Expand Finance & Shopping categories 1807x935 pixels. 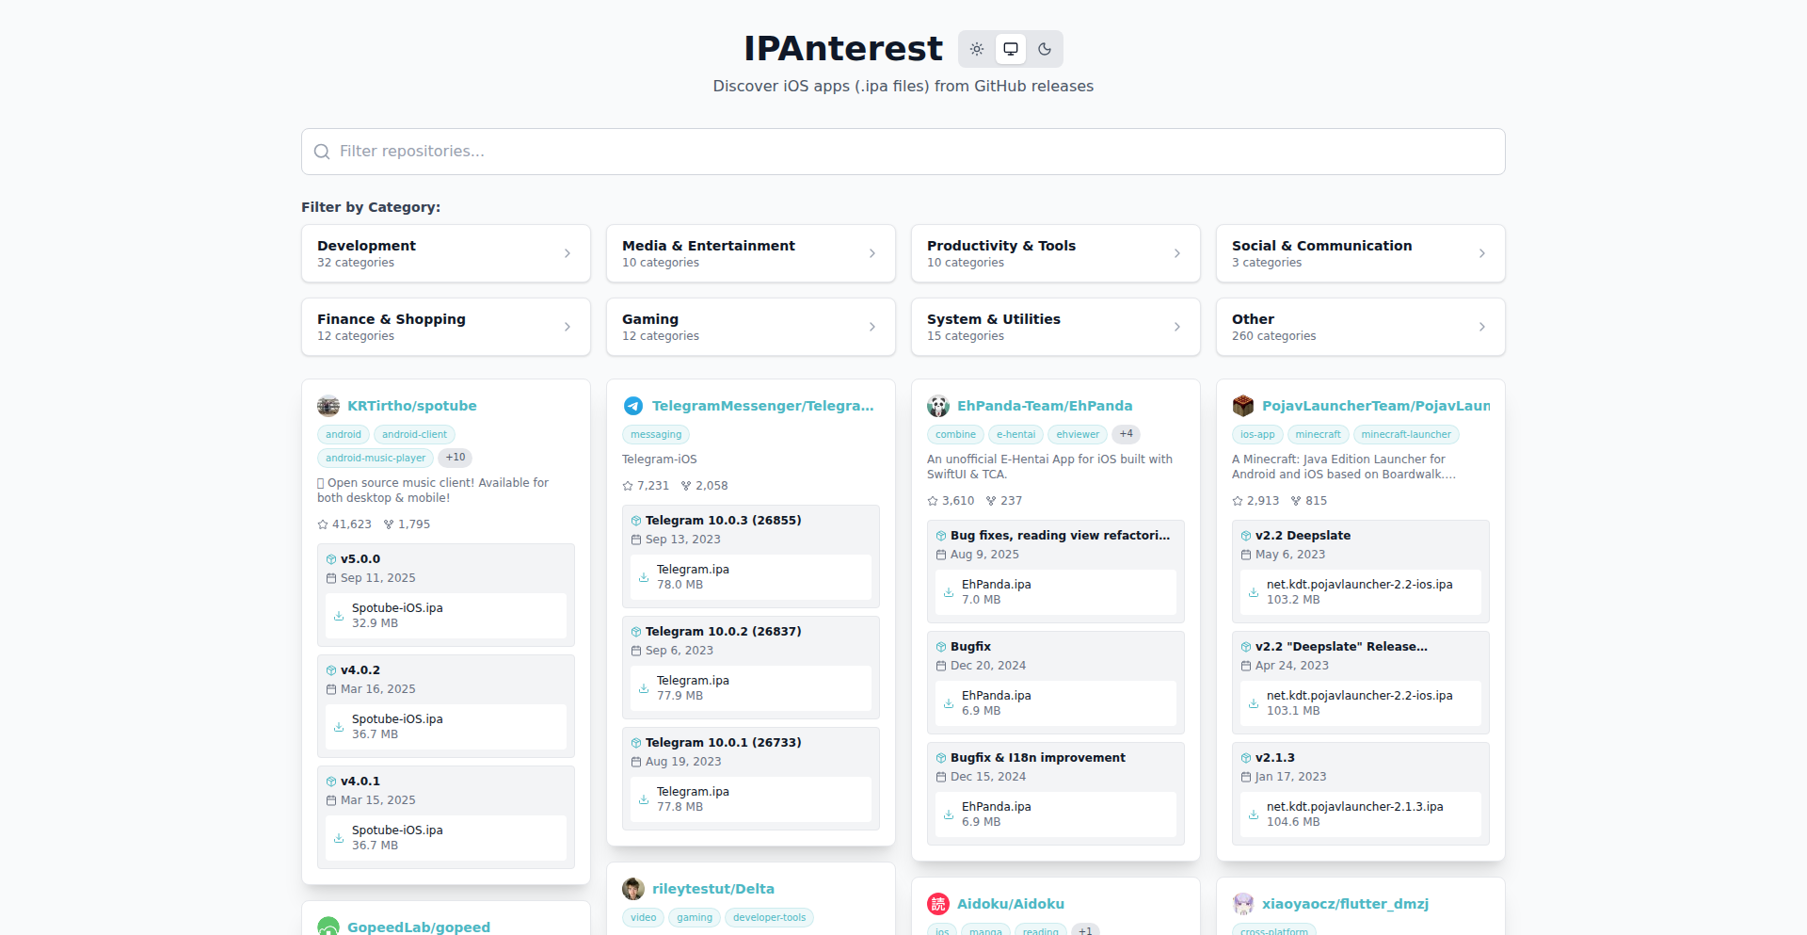446,327
